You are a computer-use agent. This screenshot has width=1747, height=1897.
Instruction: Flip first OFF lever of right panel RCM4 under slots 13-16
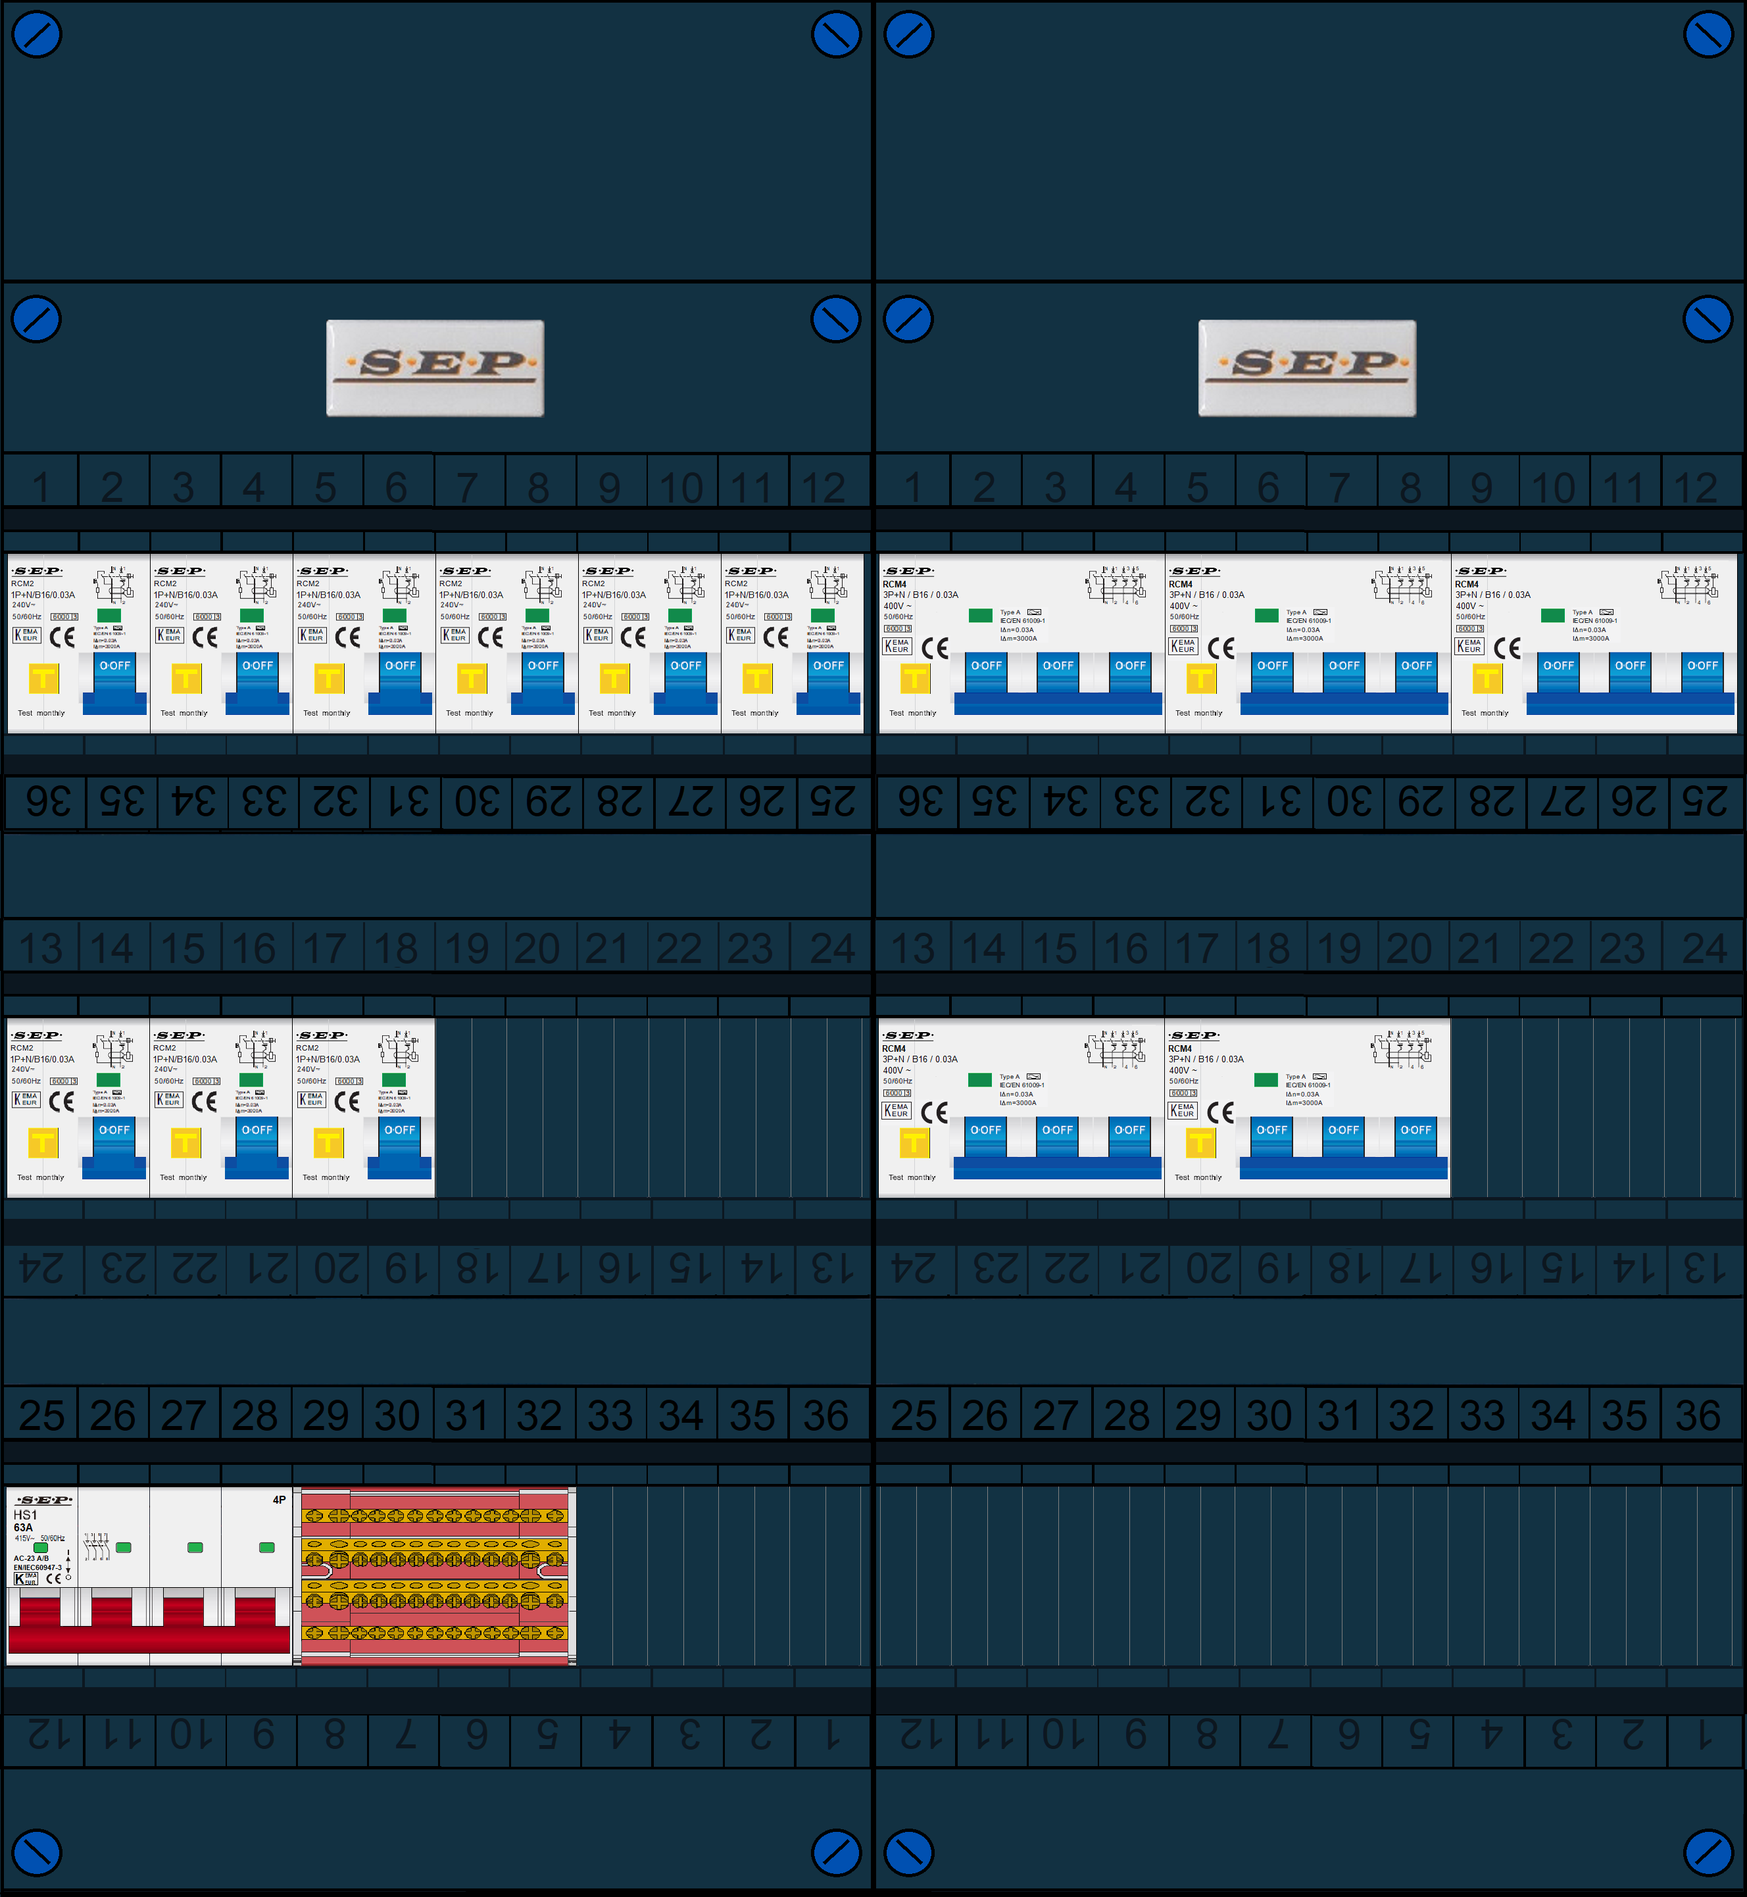pyautogui.click(x=985, y=1136)
